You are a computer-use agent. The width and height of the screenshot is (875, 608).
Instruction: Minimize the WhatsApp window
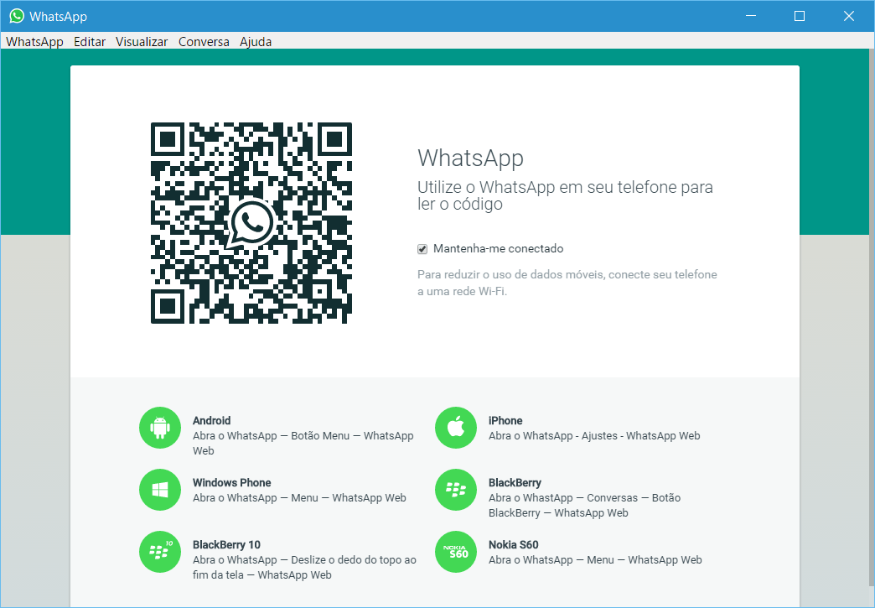[x=751, y=16]
